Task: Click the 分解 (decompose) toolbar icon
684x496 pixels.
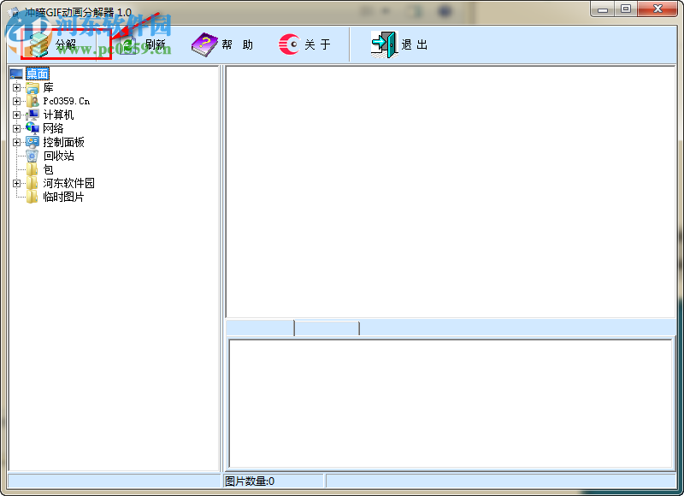Action: (38, 44)
